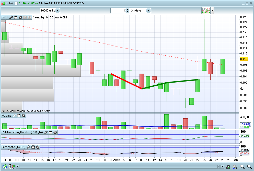Click the zoom out magnifier
The image size is (254, 171).
(x=242, y=166)
